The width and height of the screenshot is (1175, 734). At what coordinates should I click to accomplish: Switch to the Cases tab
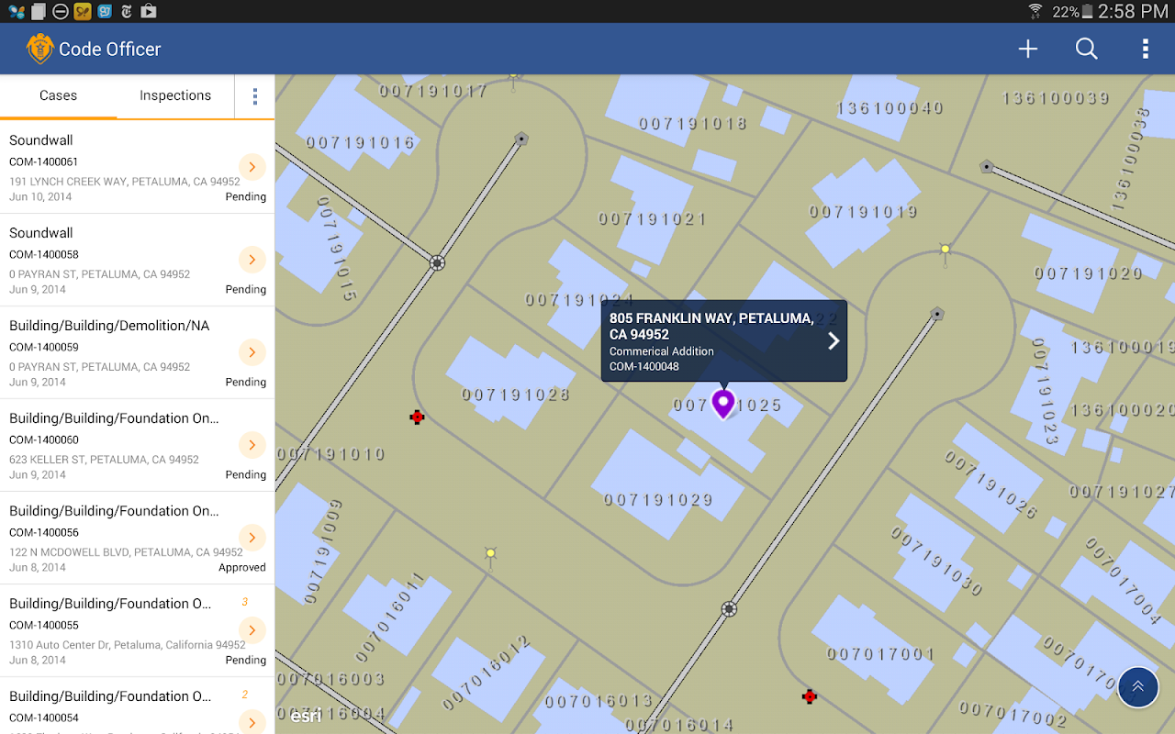(58, 95)
